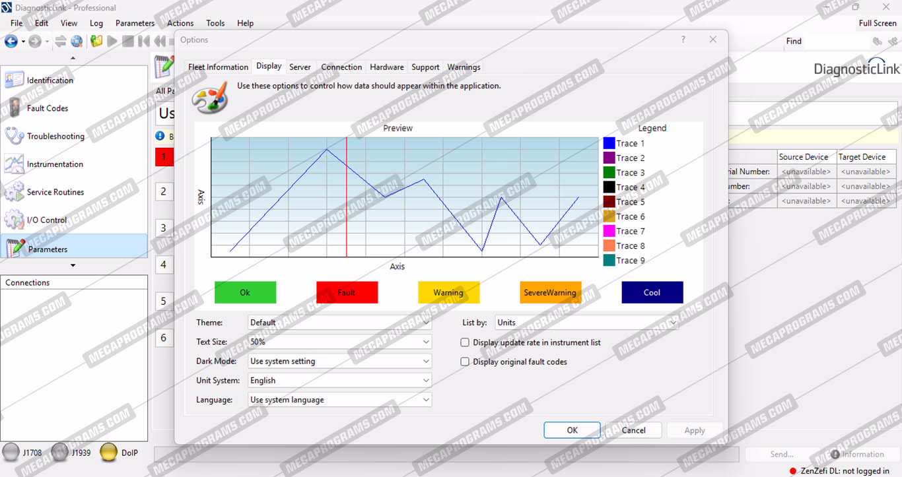This screenshot has width=902, height=477.
Task: Open the Text Size dropdown
Action: (340, 342)
